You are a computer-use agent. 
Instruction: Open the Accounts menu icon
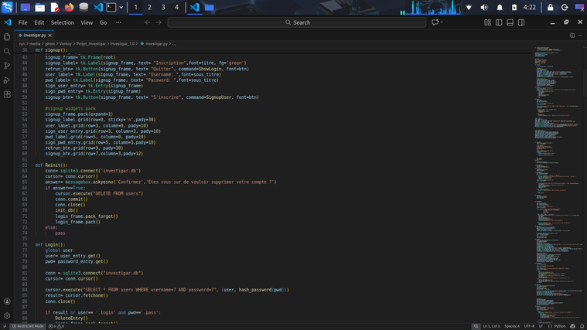pyautogui.click(x=7, y=301)
